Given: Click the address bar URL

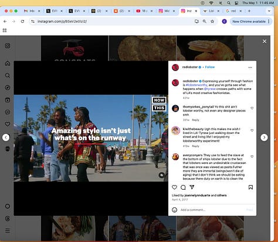Looking at the screenshot, I should (x=62, y=21).
